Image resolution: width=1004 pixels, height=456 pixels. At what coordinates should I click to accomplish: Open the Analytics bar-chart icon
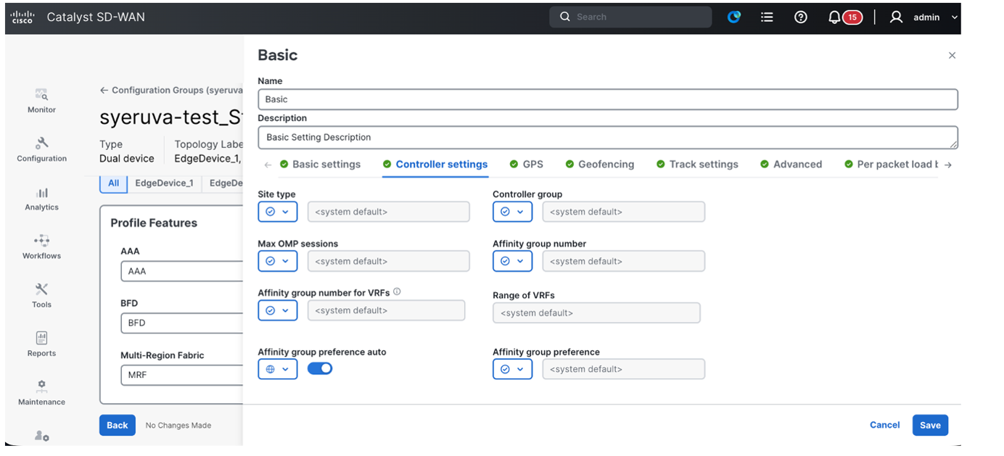[x=41, y=192]
